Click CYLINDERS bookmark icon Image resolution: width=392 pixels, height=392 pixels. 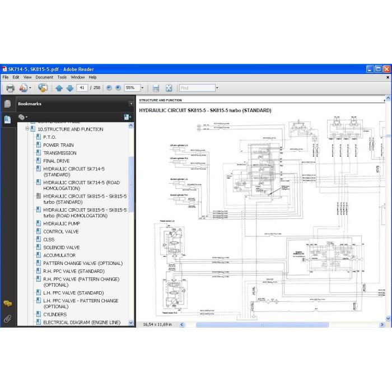point(39,314)
